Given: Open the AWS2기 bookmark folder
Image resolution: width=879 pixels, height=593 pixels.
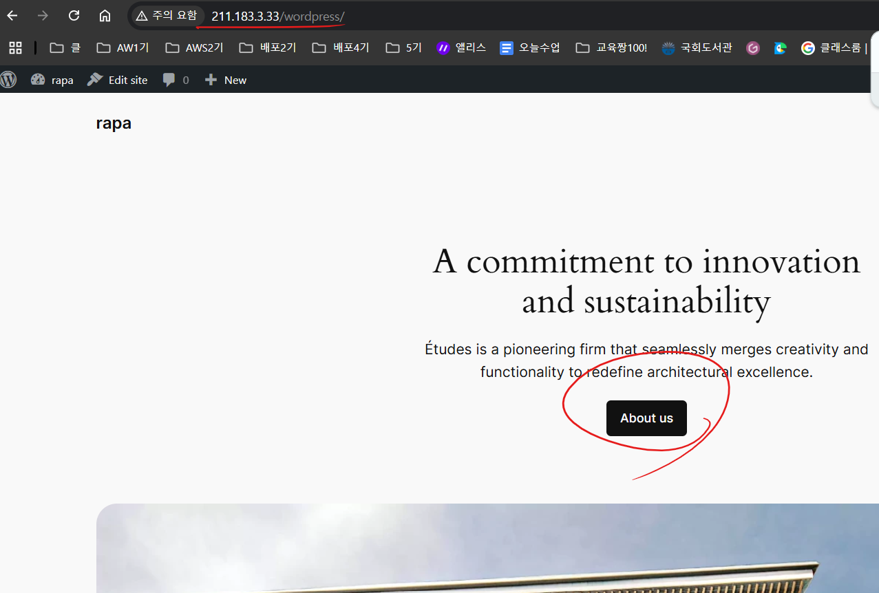Looking at the screenshot, I should 195,47.
